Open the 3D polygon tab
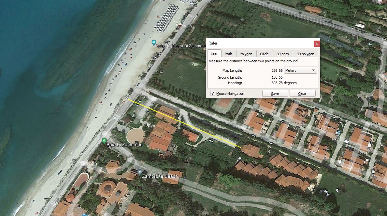 point(306,54)
